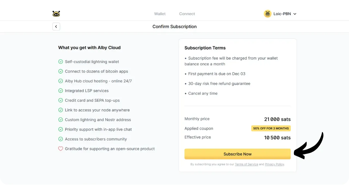
Task: Click checkmark icon next to Self-custodial lightning wallet
Action: (x=61, y=62)
